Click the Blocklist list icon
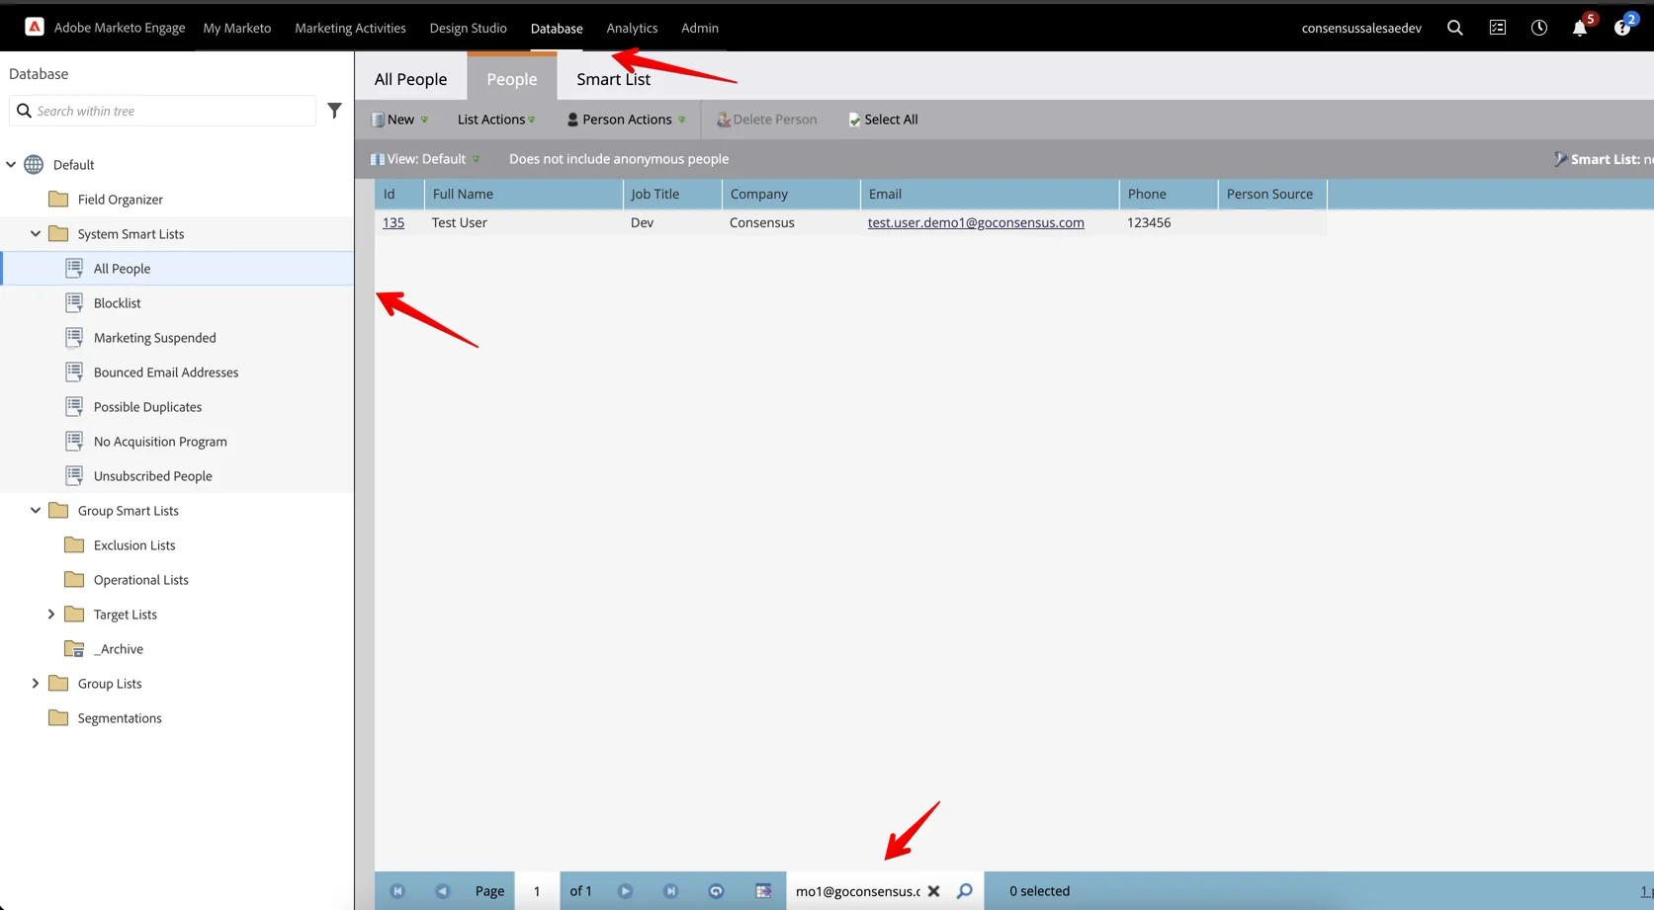This screenshot has height=910, width=1654. [74, 302]
